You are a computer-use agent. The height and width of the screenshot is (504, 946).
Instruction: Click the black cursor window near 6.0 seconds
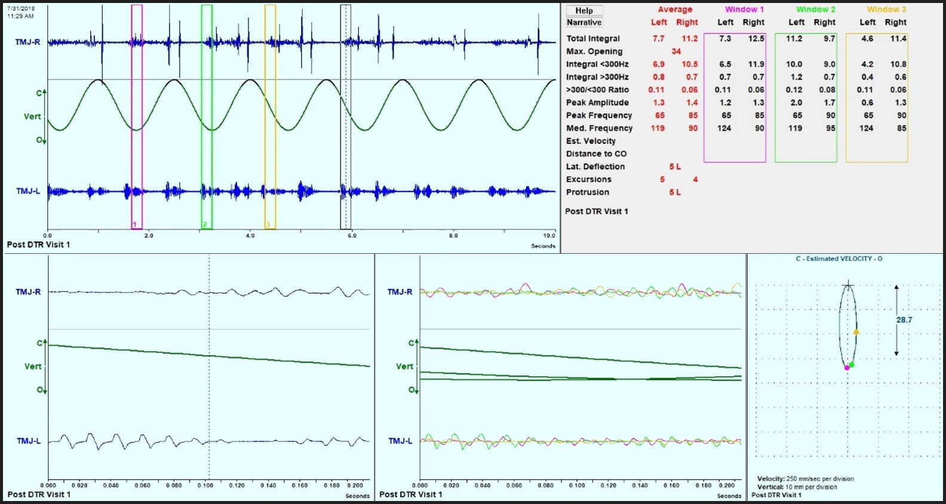point(345,116)
